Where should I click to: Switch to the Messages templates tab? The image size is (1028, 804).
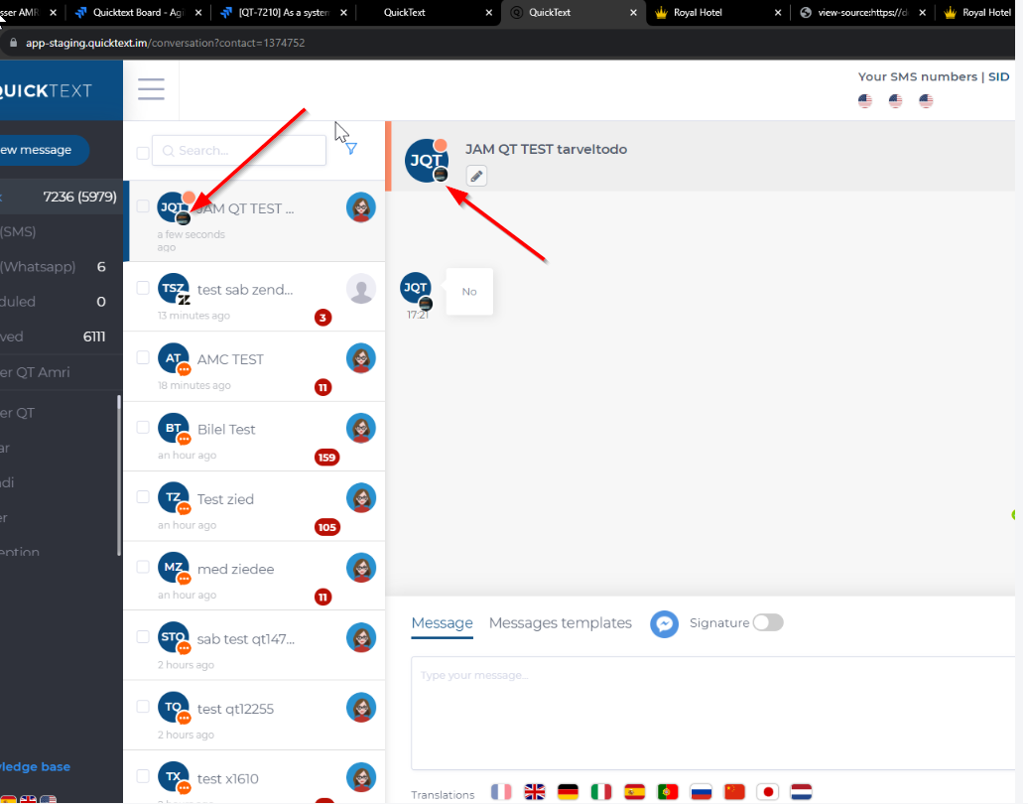click(560, 622)
